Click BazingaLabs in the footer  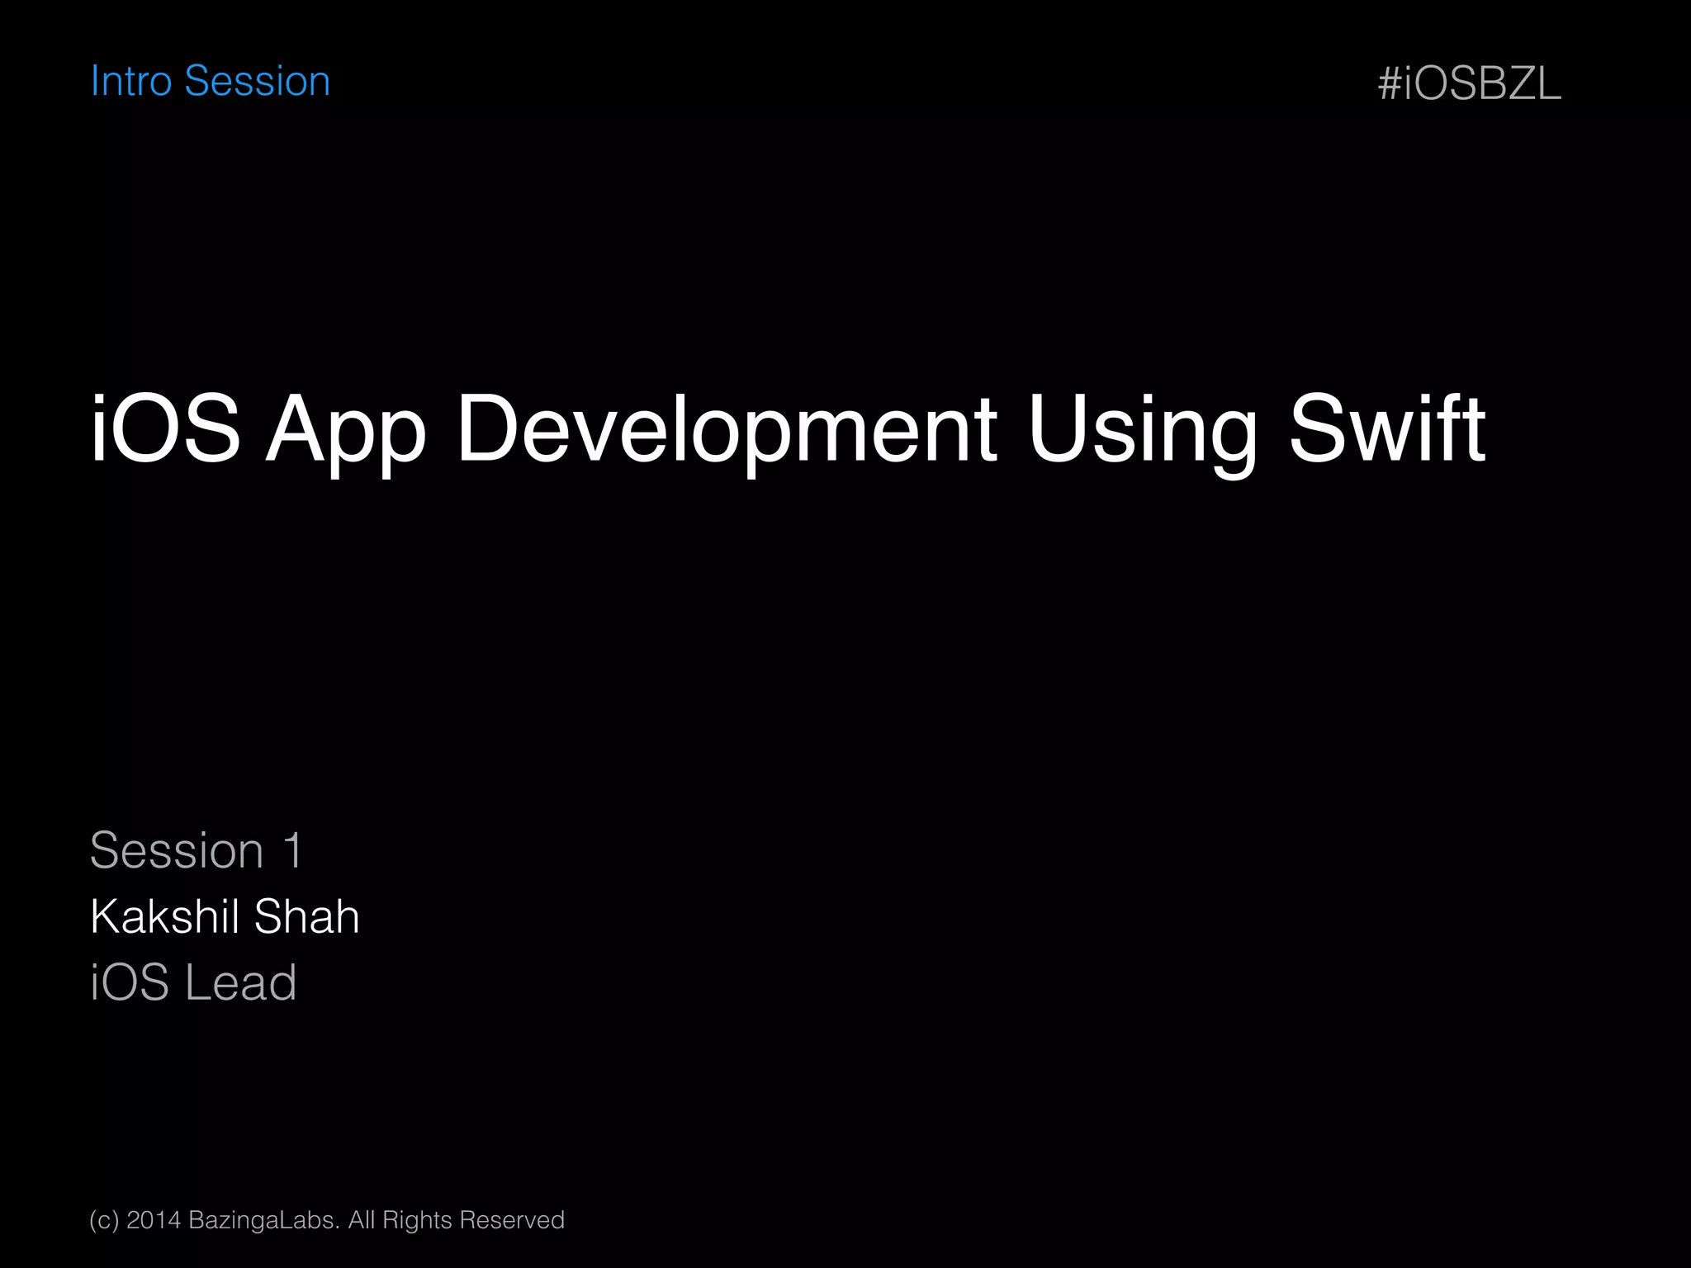coord(264,1220)
